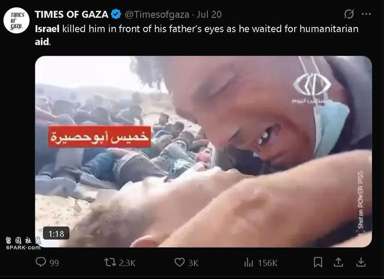Download the video with arrow icon
Screen dimensions: 384x279
tap(361, 262)
